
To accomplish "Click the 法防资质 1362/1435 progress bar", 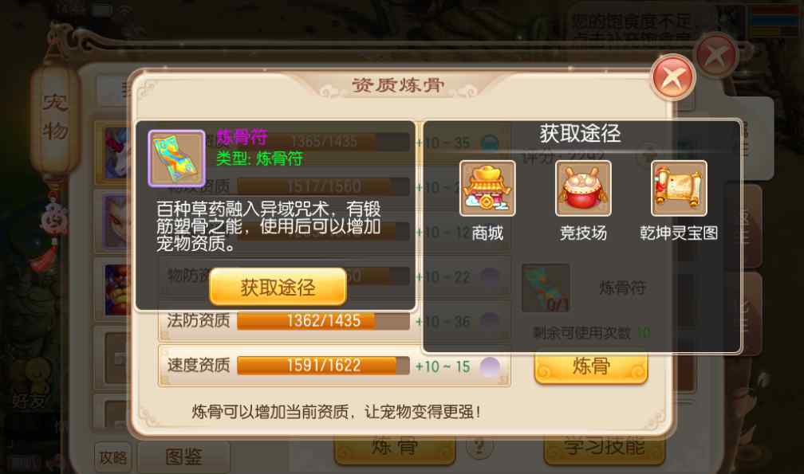I will [323, 321].
